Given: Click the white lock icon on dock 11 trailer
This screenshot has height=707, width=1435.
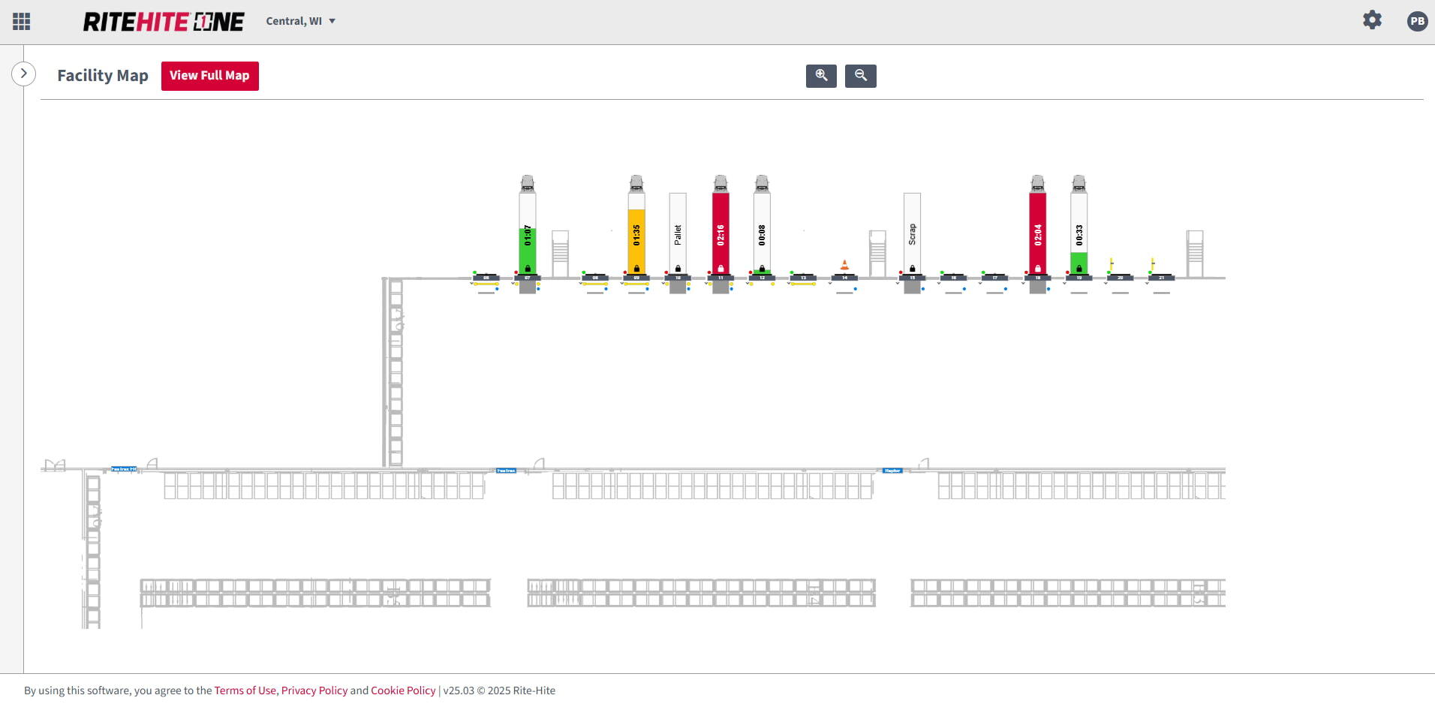Looking at the screenshot, I should (x=721, y=269).
